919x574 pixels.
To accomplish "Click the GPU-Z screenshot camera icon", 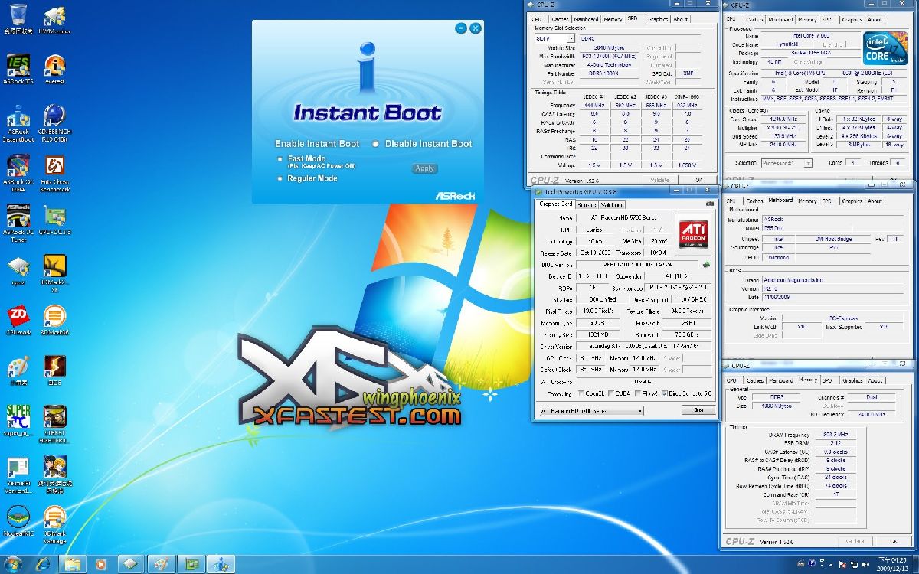I will click(x=710, y=204).
